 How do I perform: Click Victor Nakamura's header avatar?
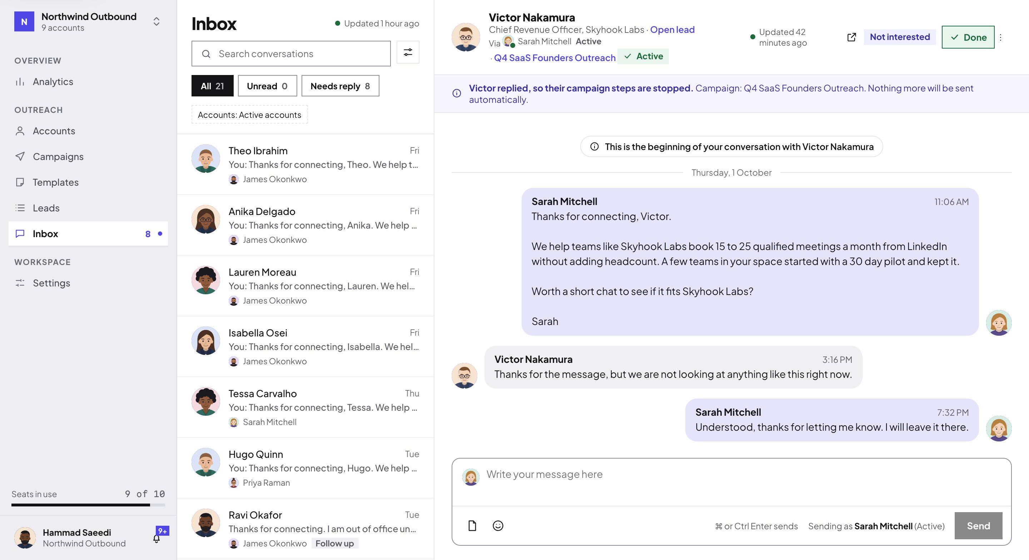[466, 37]
